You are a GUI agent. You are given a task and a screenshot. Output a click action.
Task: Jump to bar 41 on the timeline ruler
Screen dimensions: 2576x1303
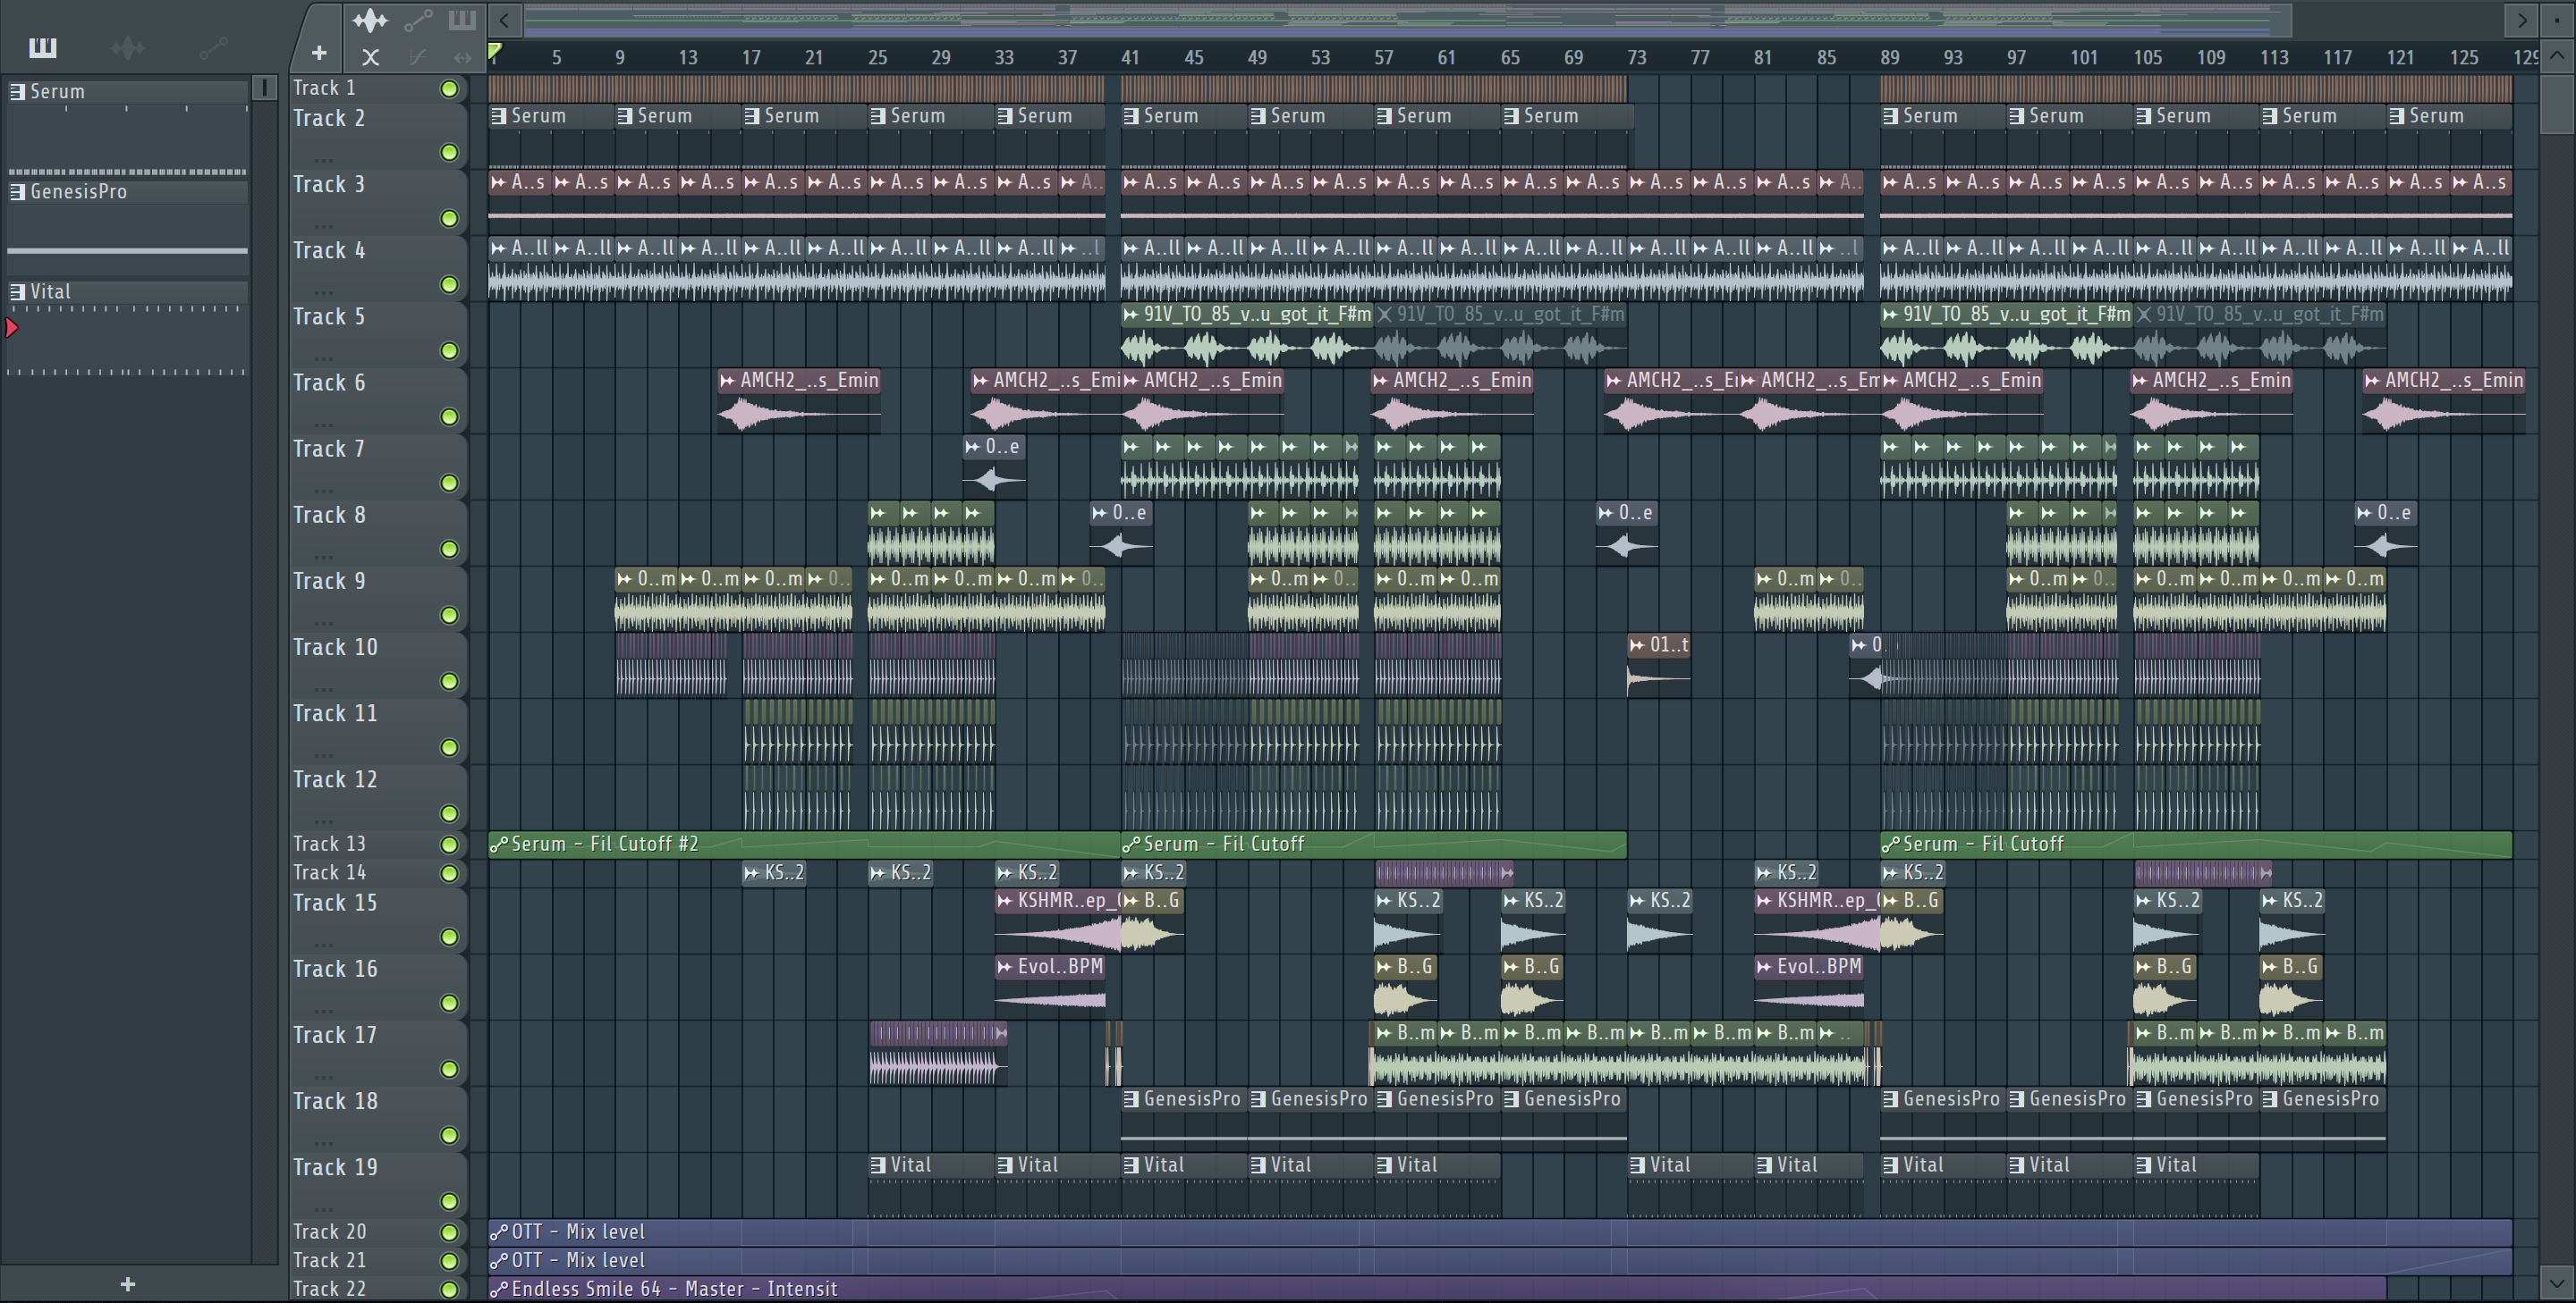1130,57
